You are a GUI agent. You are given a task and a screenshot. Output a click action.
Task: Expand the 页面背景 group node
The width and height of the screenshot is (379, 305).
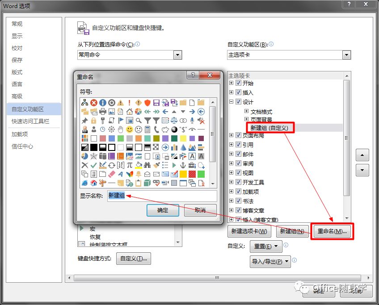pos(246,119)
